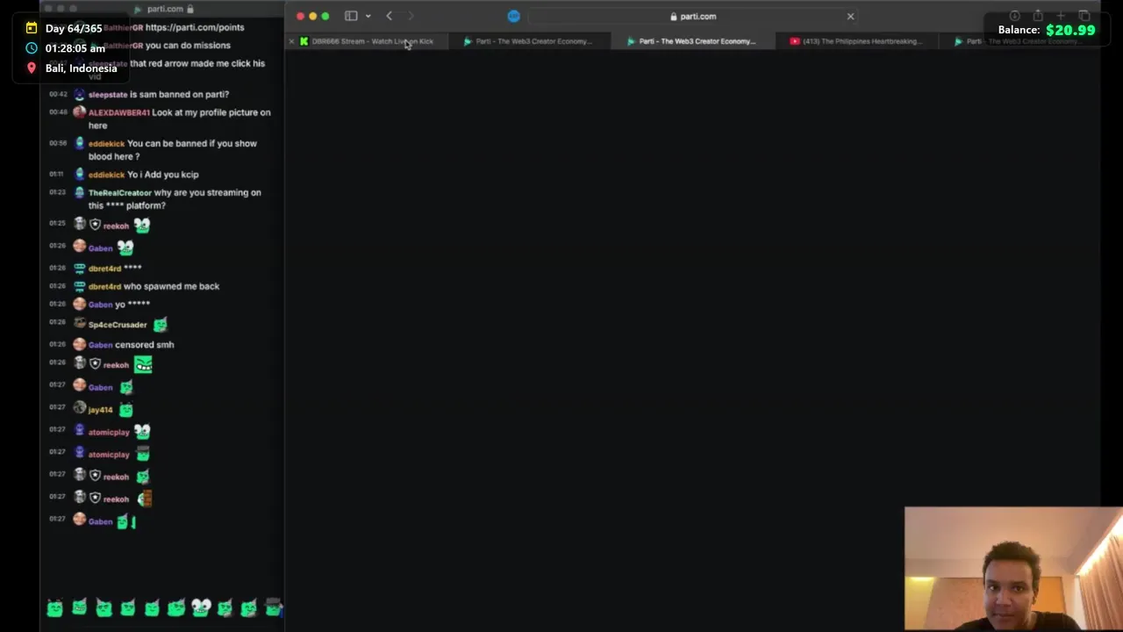Click jay414's avatar icon

click(80, 408)
